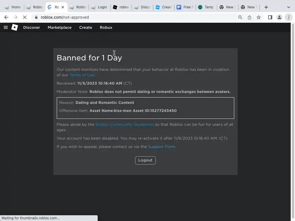Go back with browser back arrow
Image resolution: width=295 pixels, height=221 pixels.
tap(6, 17)
